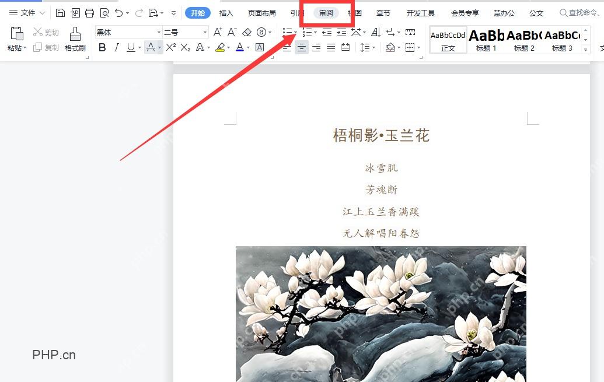
Task: Apply the 标题 1 heading style
Action: click(486, 40)
